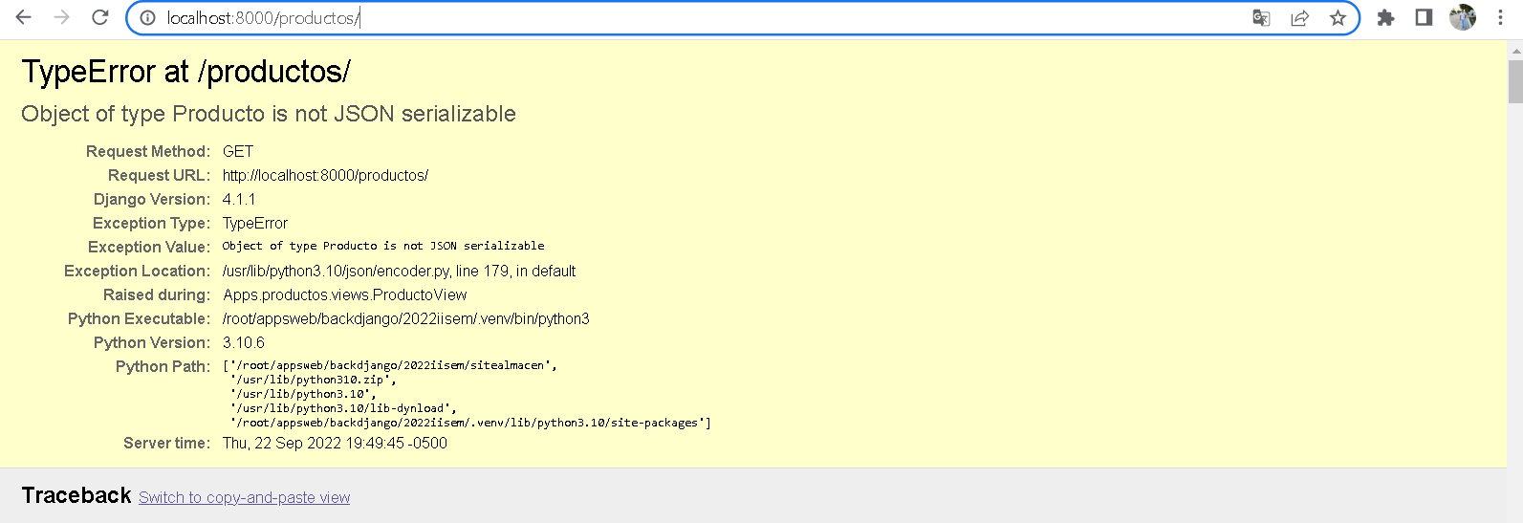Click the Traceback section heading
Screen dimensions: 1523x523
(76, 495)
